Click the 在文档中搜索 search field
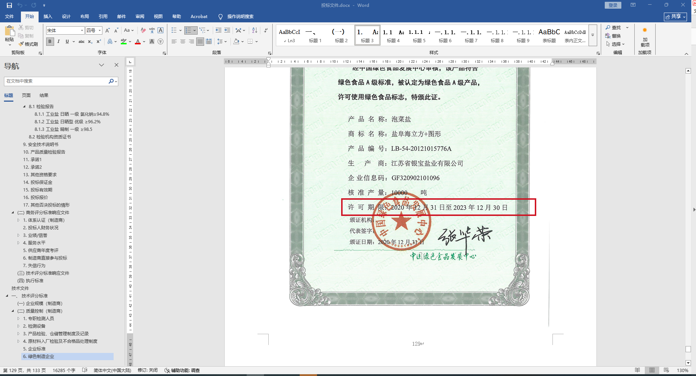The image size is (696, 376). 56,81
